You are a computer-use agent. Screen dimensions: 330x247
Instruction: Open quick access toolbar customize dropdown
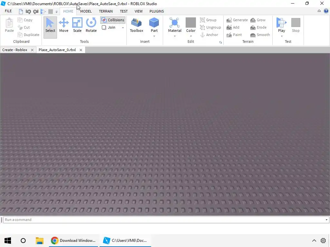click(56, 12)
